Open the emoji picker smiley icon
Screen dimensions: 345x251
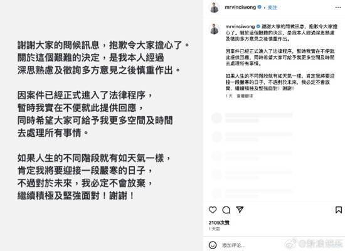(x=213, y=245)
